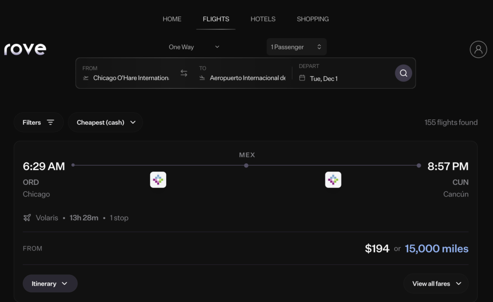Screen dimensions: 493x302
Task: Click the 15,000 miles price
Action: pyautogui.click(x=436, y=249)
